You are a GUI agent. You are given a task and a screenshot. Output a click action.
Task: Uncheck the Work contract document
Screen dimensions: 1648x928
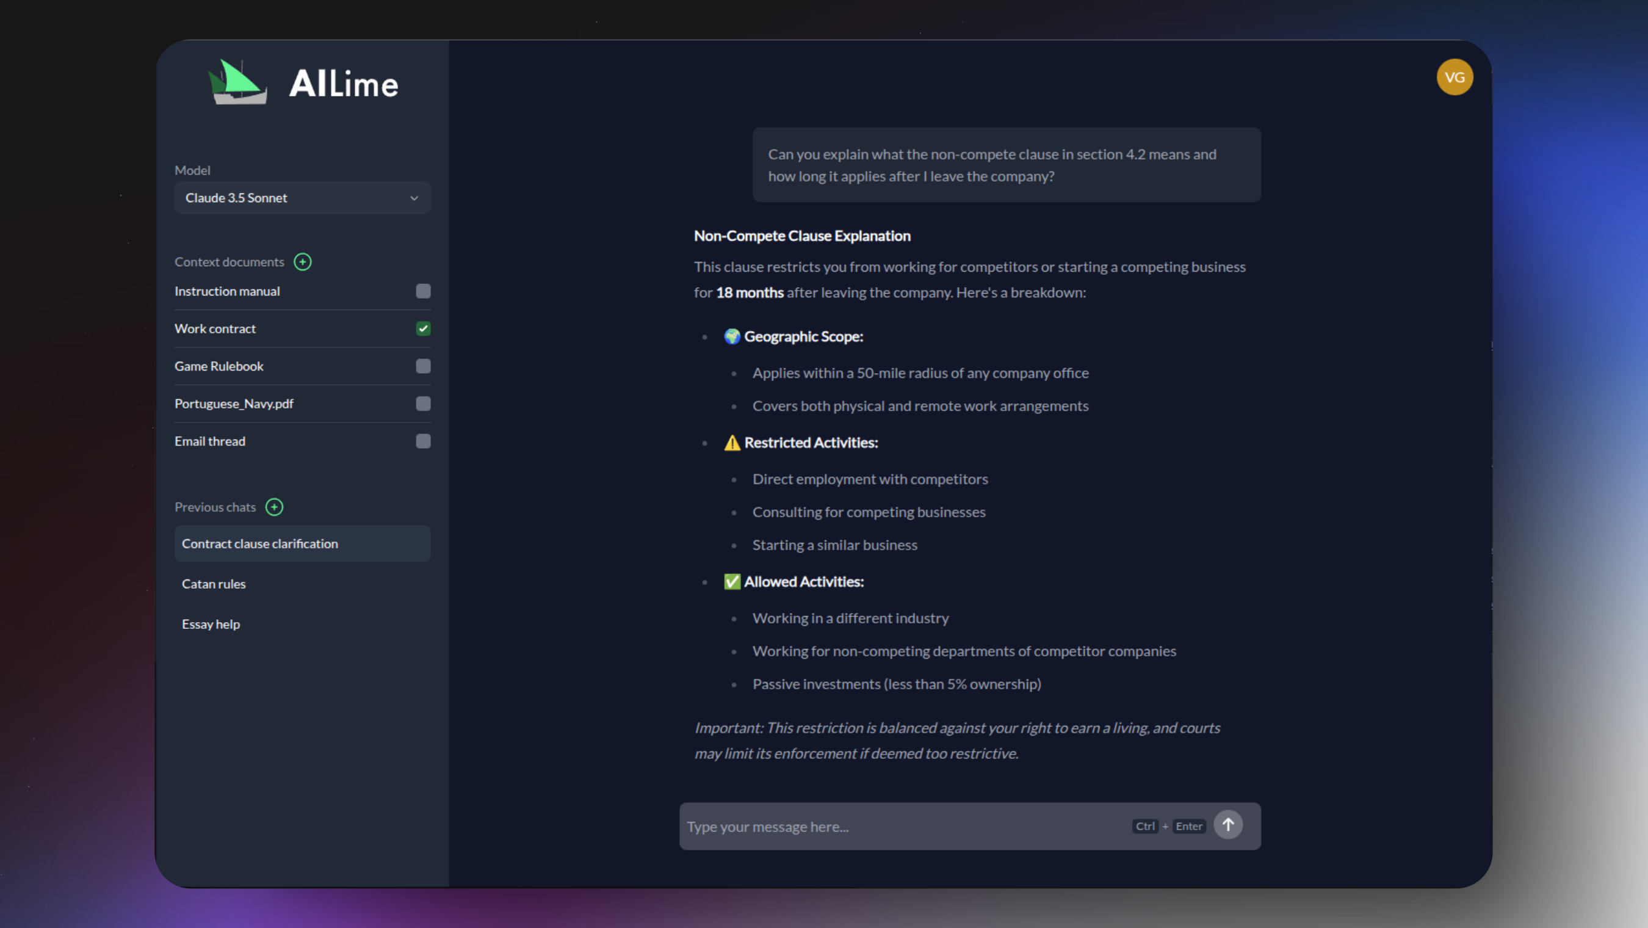423,328
